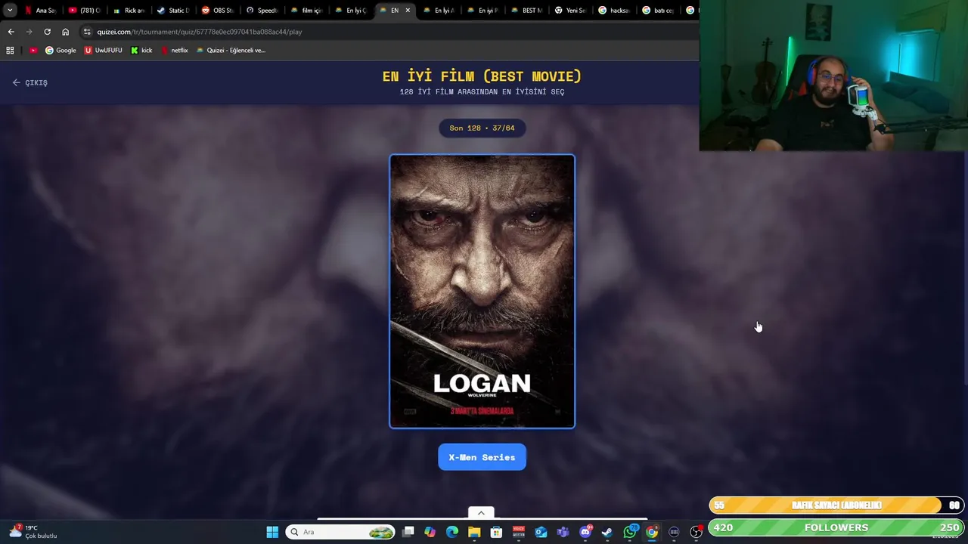Select the Logan movie poster

482,292
